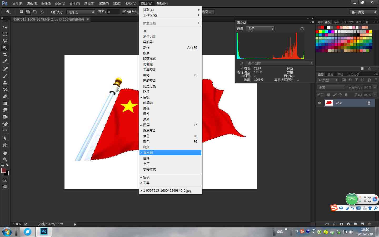
Task: Expand the 排列(A) submenu
Action: click(170, 10)
